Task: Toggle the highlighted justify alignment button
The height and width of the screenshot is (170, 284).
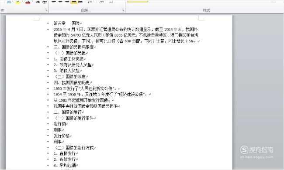Action: [74, 2]
